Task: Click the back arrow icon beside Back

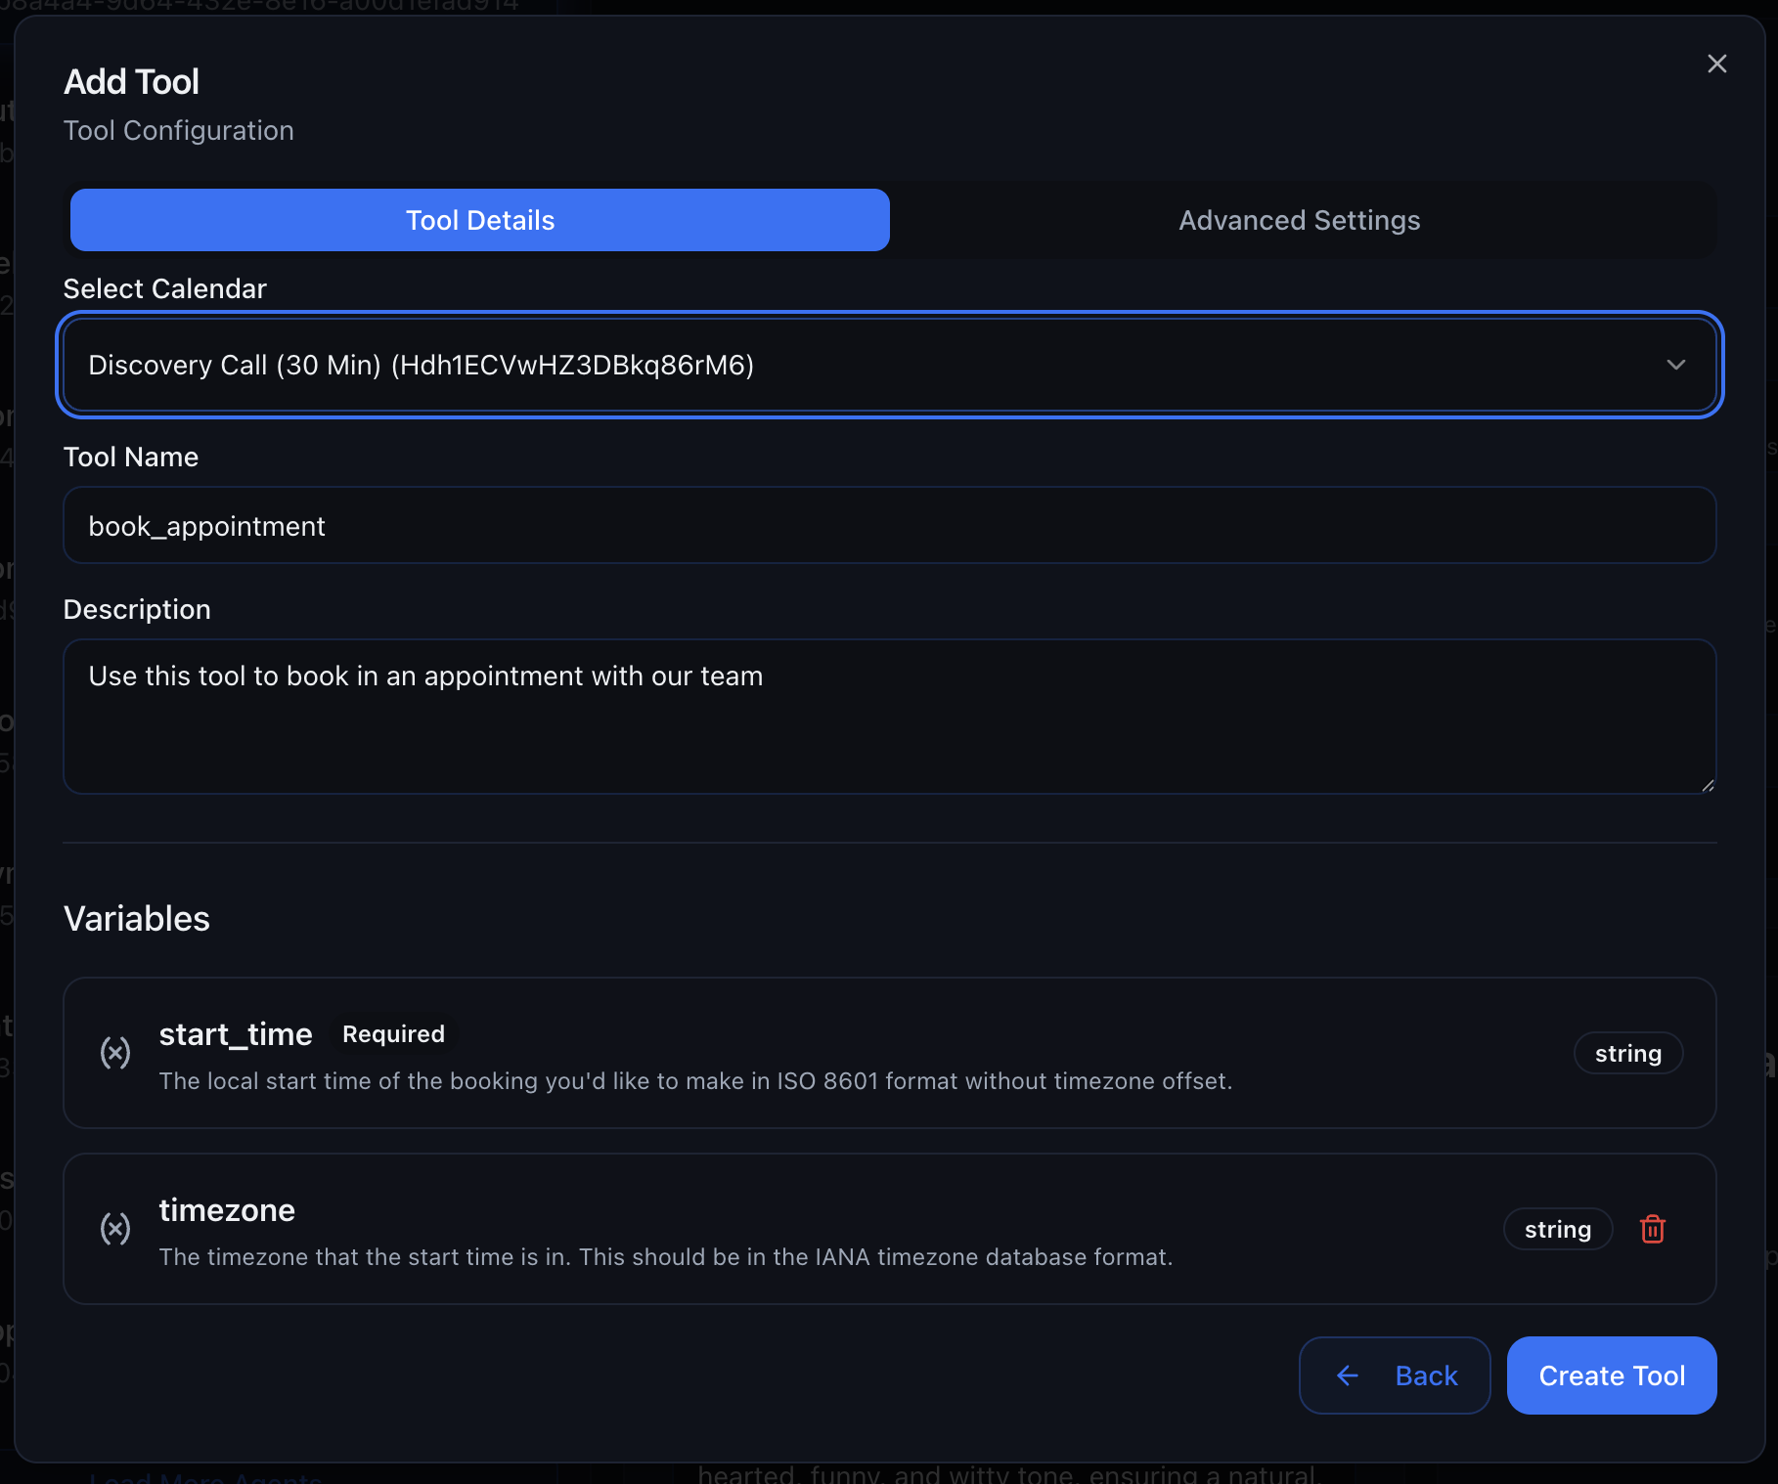Action: [x=1348, y=1375]
